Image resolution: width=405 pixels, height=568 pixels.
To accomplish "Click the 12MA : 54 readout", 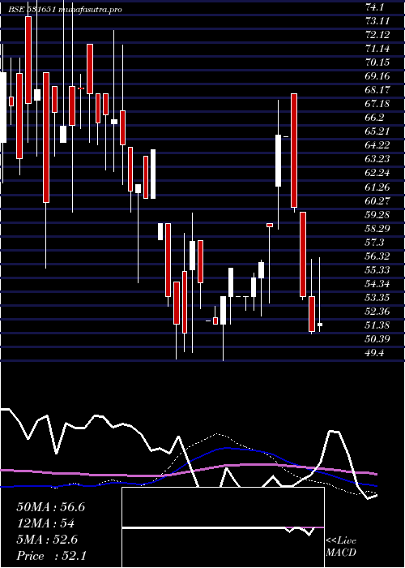I will click(45, 523).
